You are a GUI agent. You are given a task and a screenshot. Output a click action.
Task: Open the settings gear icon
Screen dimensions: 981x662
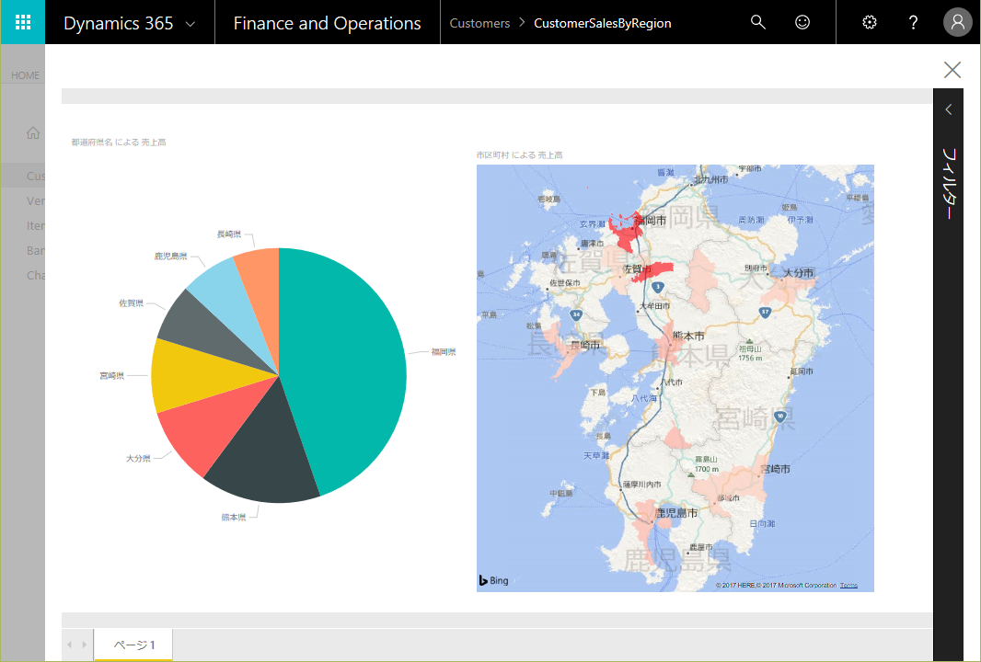(x=869, y=22)
